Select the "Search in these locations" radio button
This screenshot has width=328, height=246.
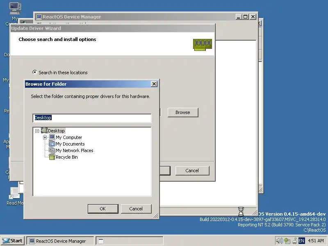[x=35, y=73]
